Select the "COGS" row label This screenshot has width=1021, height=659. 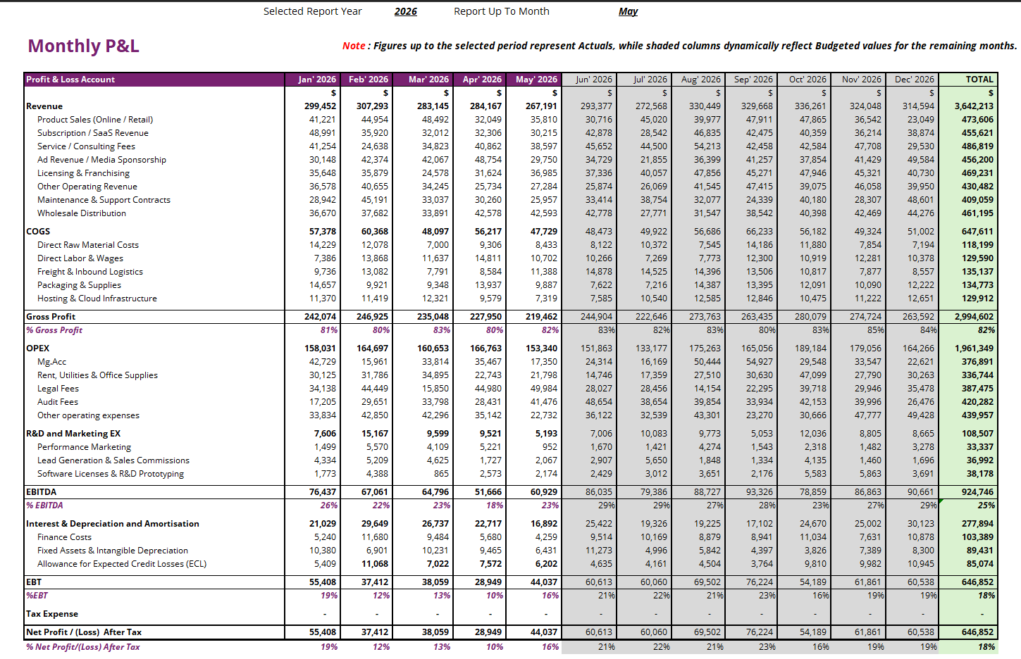pos(38,232)
